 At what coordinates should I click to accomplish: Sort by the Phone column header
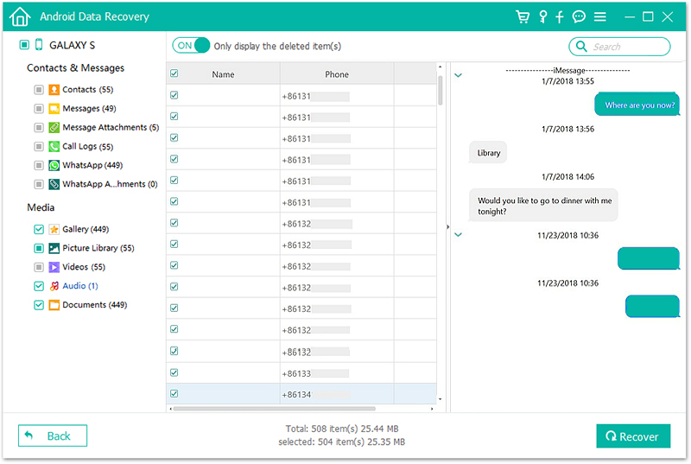click(x=337, y=74)
